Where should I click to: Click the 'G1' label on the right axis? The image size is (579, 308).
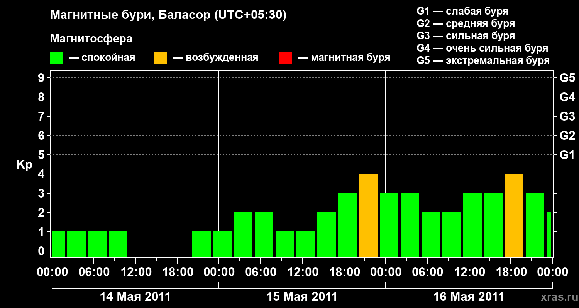click(567, 155)
